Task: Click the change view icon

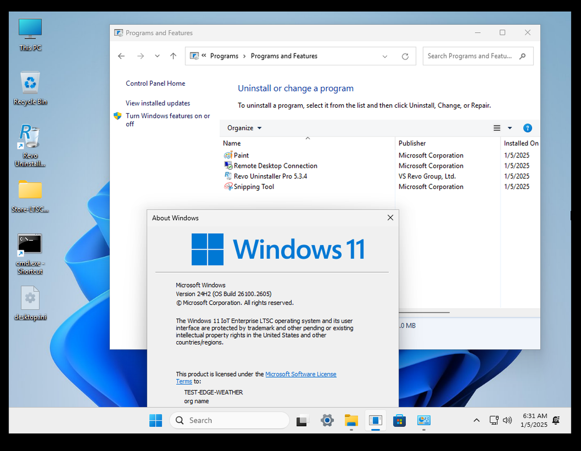Action: pos(497,128)
